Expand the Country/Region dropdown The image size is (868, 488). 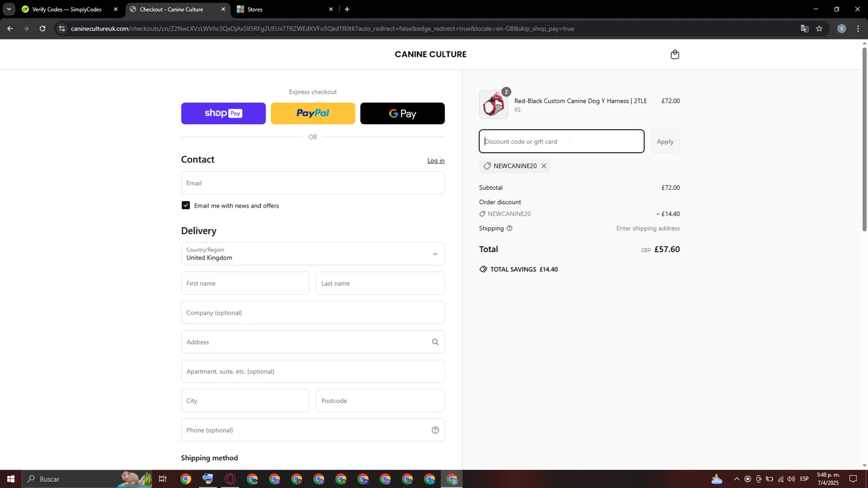tap(313, 254)
